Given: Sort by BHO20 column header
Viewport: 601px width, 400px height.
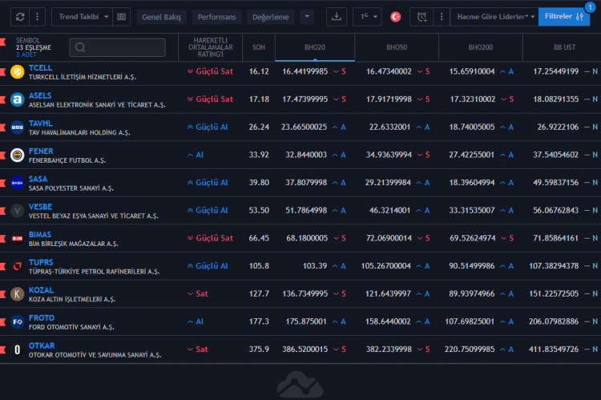Looking at the screenshot, I should pyautogui.click(x=315, y=47).
